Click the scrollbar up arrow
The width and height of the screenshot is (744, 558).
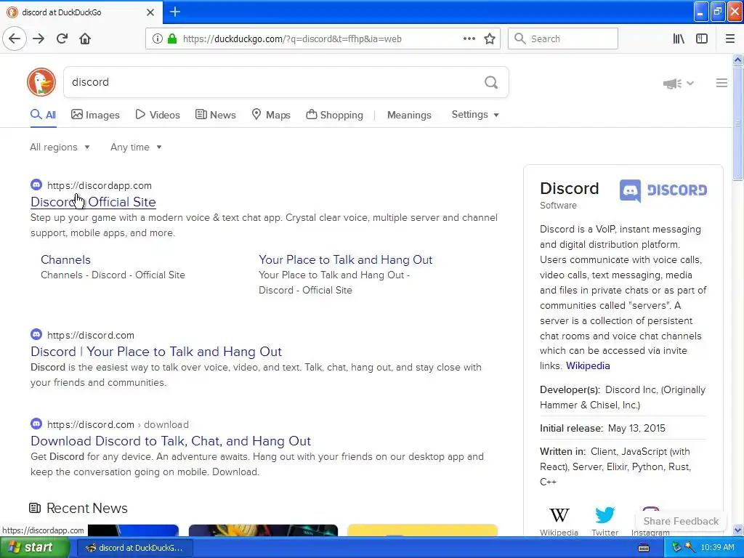click(737, 60)
